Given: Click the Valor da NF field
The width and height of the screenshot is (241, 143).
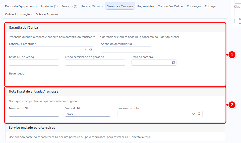Looking at the screenshot, I should [88, 114].
